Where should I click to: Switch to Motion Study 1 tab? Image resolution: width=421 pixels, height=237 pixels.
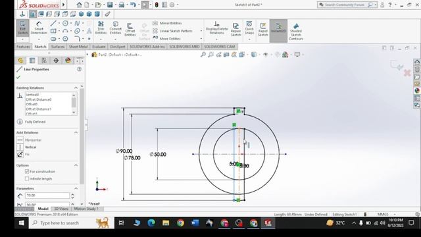(x=86, y=209)
